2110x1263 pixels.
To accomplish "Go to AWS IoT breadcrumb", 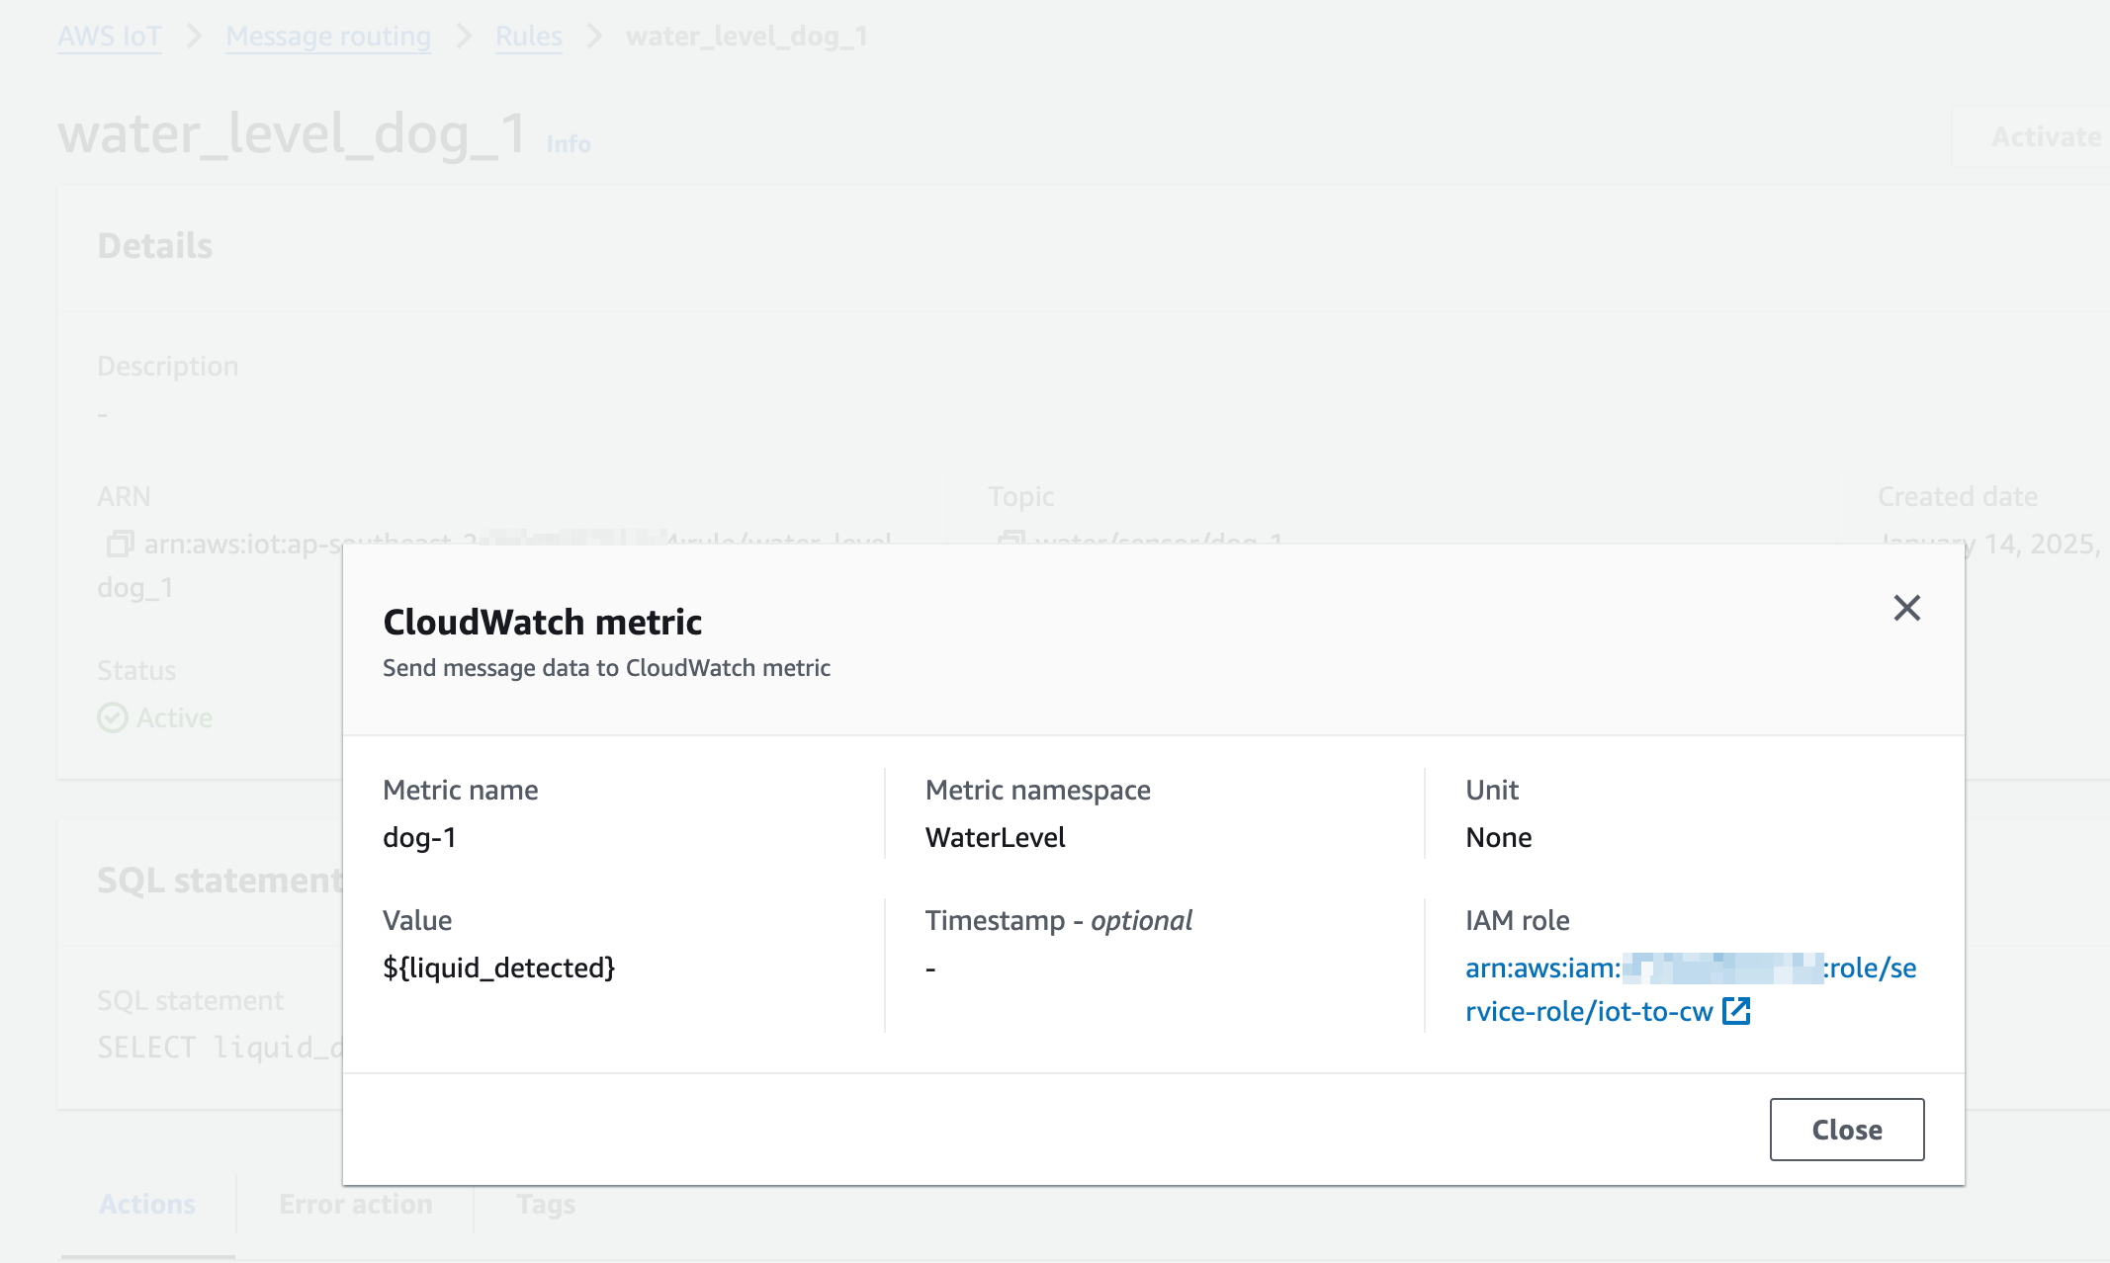I will click(109, 37).
